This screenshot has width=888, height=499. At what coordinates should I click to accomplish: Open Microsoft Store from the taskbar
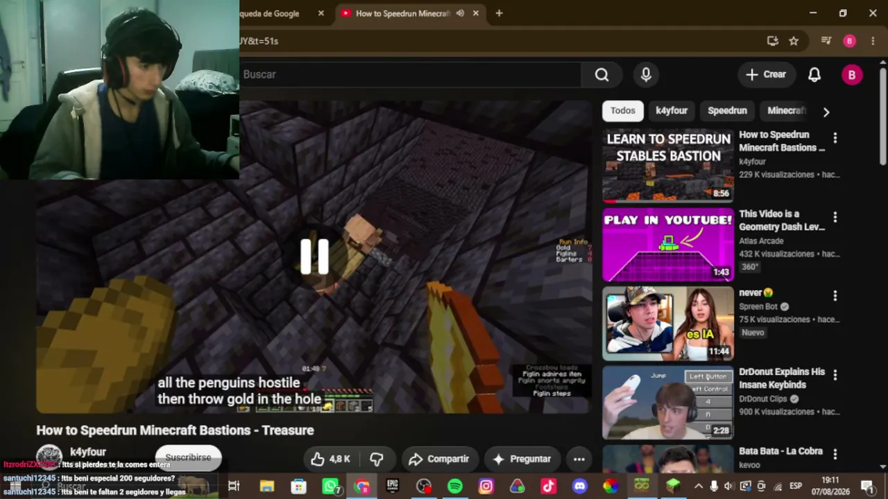click(298, 487)
